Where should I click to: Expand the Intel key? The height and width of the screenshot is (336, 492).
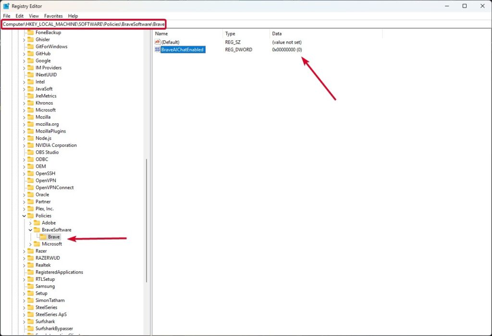point(24,82)
